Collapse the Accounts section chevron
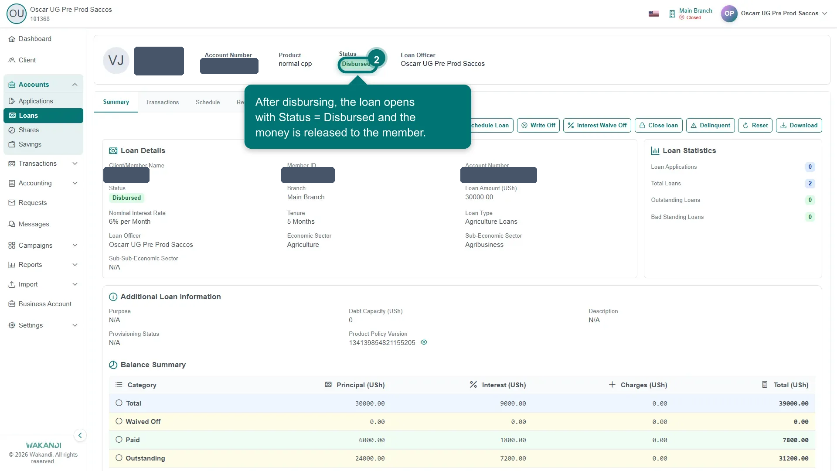 pos(75,85)
